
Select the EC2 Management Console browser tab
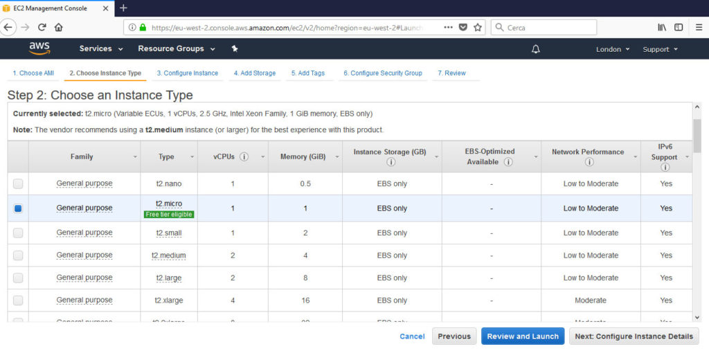coord(55,8)
